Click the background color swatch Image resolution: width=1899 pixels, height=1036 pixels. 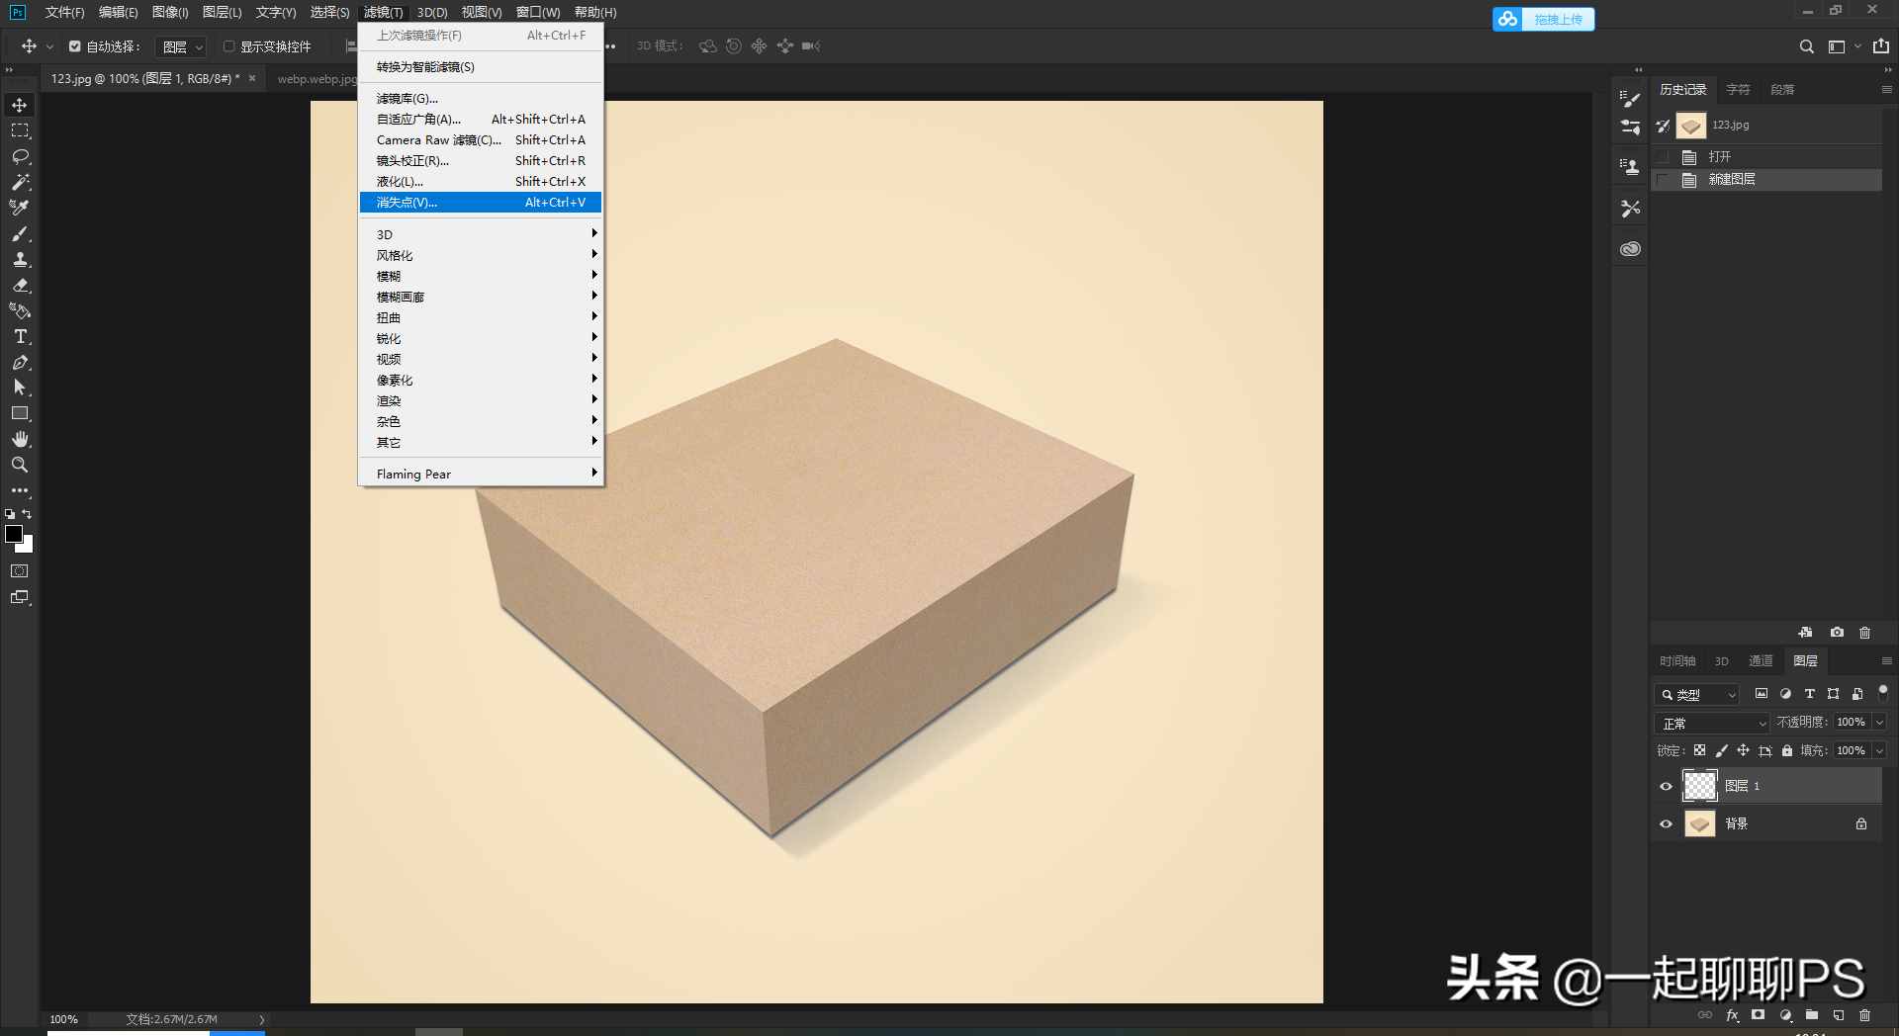point(28,546)
